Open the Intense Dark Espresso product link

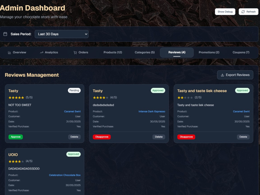coord(152,112)
